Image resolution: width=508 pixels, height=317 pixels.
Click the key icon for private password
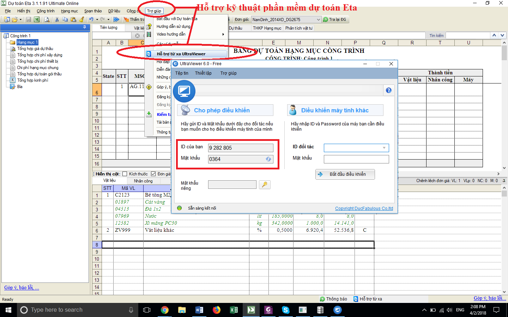tap(265, 185)
